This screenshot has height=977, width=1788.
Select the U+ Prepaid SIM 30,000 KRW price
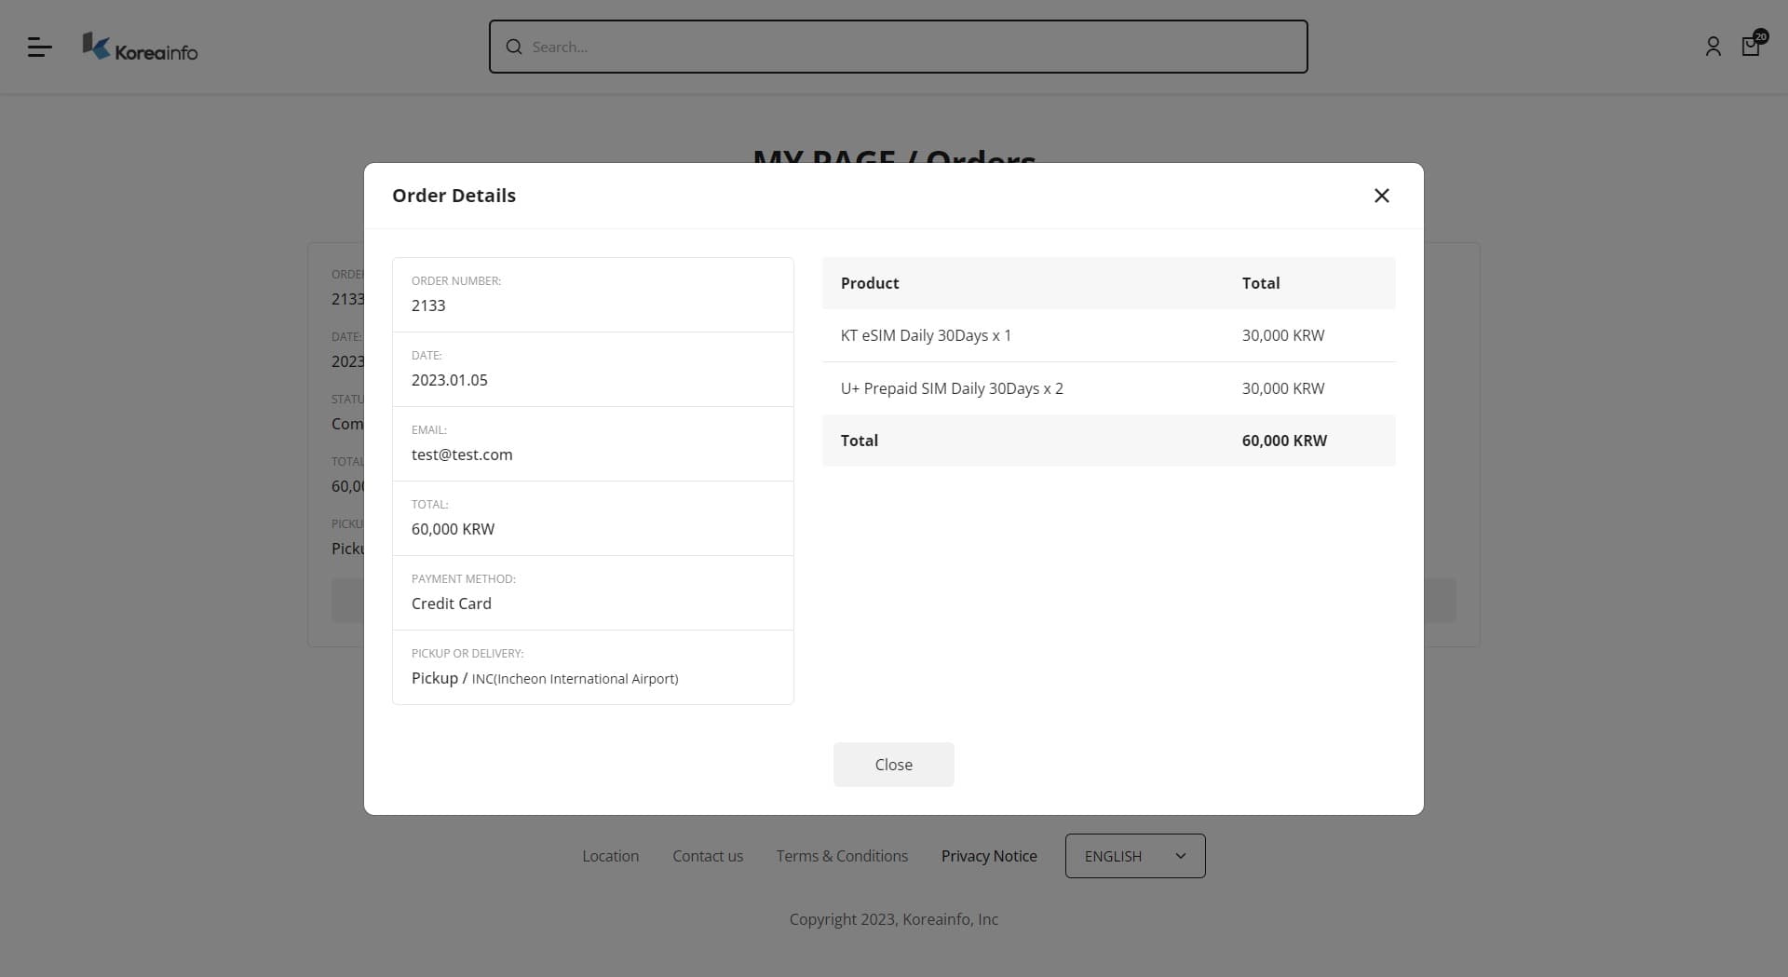coord(1283,388)
